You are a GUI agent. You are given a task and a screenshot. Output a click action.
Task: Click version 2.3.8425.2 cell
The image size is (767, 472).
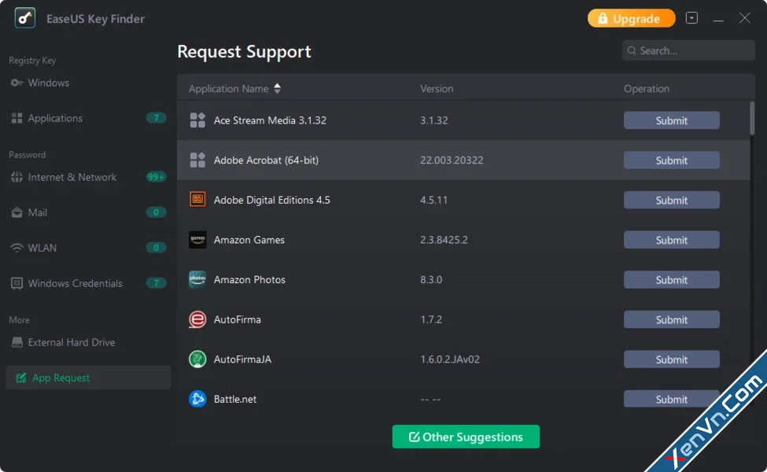tap(444, 240)
